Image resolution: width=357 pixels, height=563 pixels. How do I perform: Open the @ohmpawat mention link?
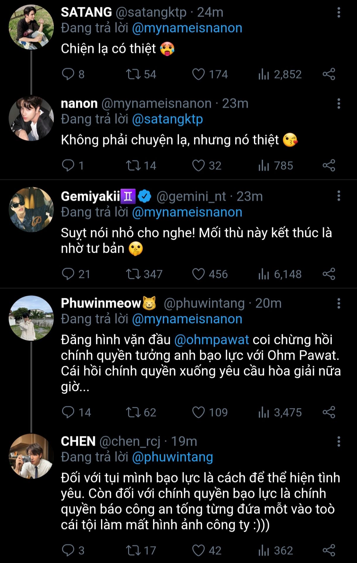[x=212, y=340]
